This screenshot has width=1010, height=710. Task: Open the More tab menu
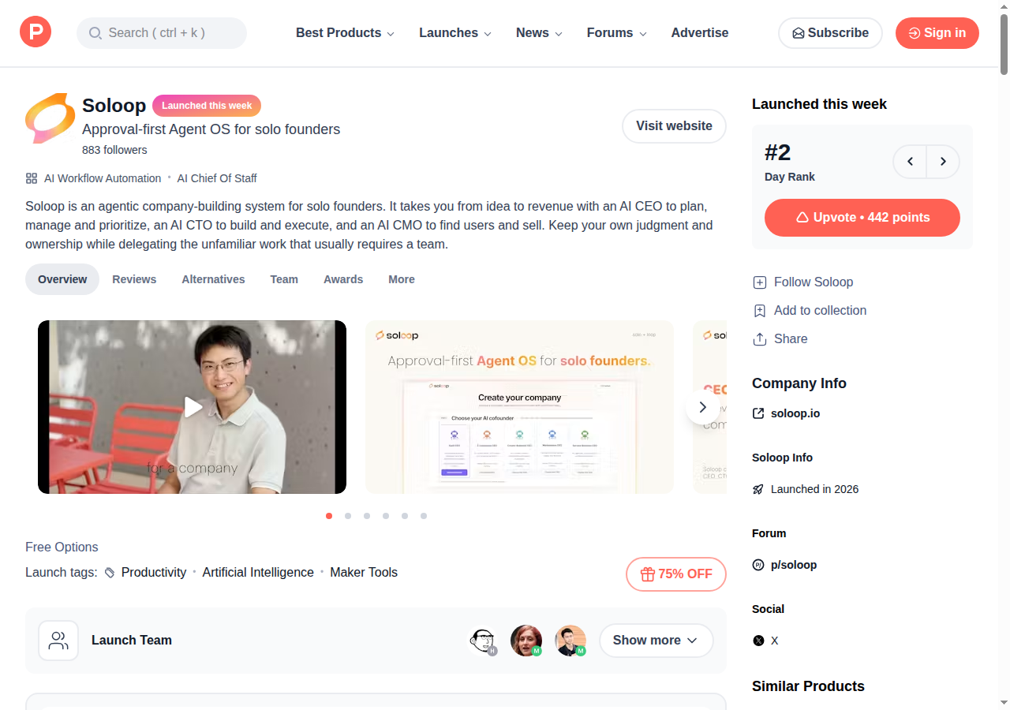tap(402, 279)
